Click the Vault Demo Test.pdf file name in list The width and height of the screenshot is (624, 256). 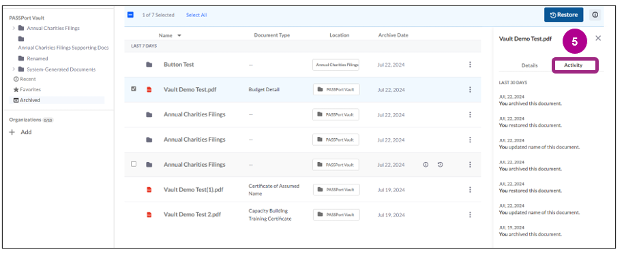pos(190,89)
